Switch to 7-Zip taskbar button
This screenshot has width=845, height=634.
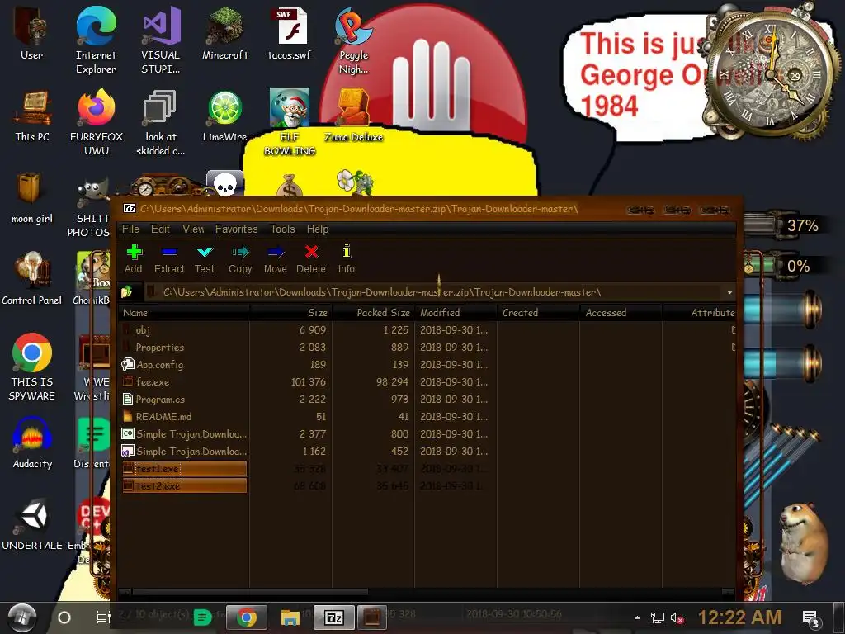334,617
